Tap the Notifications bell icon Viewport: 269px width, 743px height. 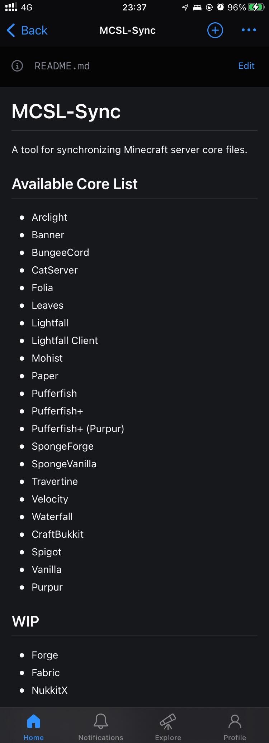coord(101,721)
